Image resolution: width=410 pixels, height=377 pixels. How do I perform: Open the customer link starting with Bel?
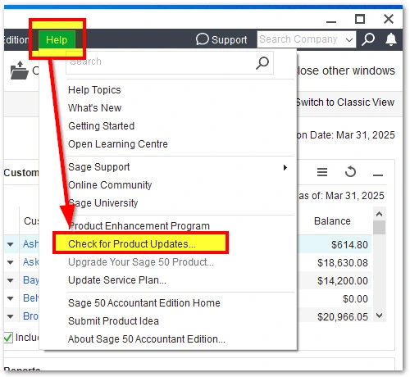point(30,298)
